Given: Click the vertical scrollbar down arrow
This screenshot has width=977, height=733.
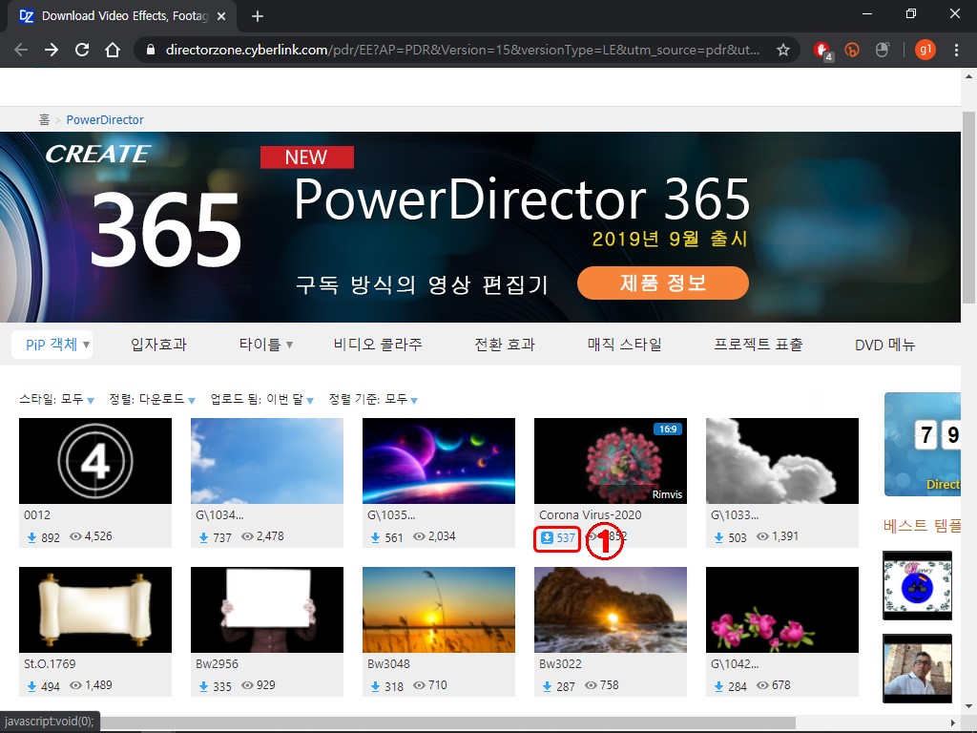Looking at the screenshot, I should pyautogui.click(x=968, y=706).
